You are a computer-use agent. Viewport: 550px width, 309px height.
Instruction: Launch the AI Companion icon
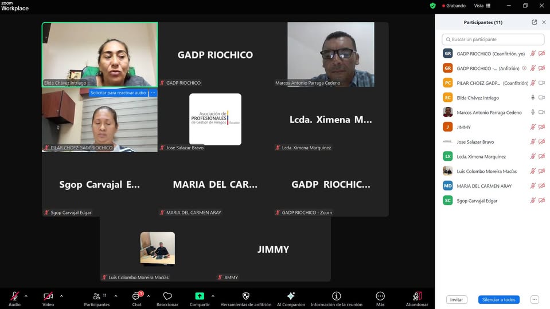pos(291,296)
